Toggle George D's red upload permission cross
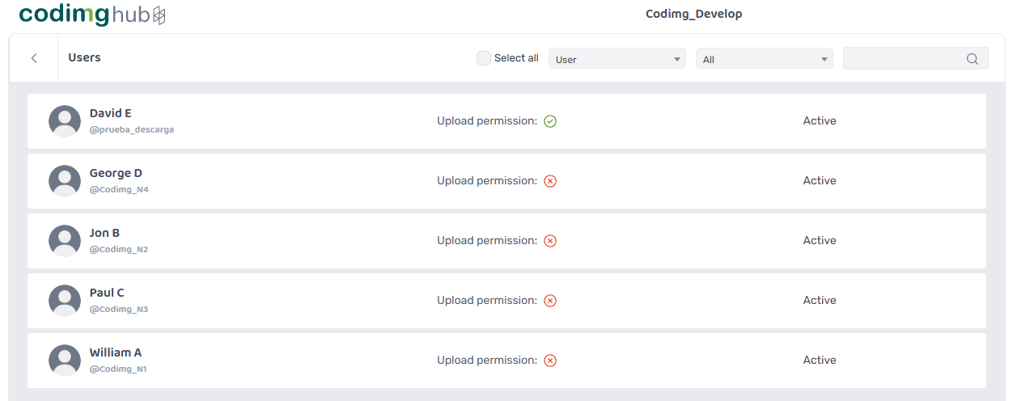Viewport: 1013px width, 401px height. tap(550, 181)
